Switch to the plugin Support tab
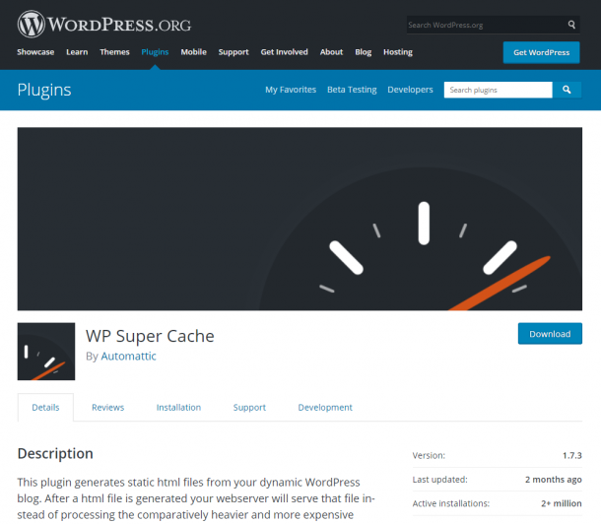 [249, 407]
